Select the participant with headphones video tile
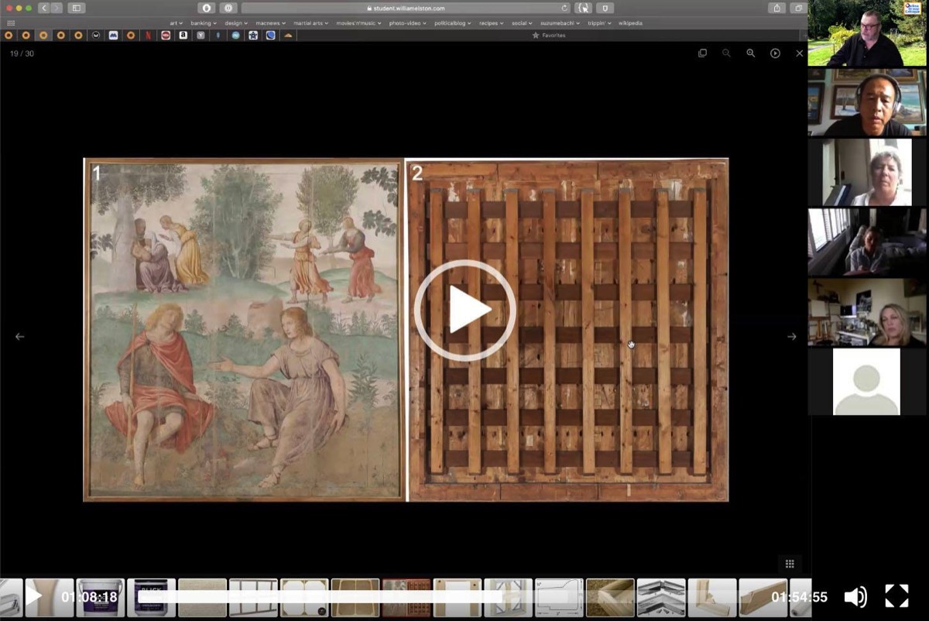 coord(867,103)
